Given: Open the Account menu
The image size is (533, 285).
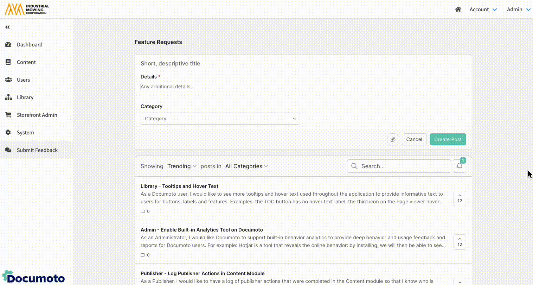Looking at the screenshot, I should (x=483, y=9).
